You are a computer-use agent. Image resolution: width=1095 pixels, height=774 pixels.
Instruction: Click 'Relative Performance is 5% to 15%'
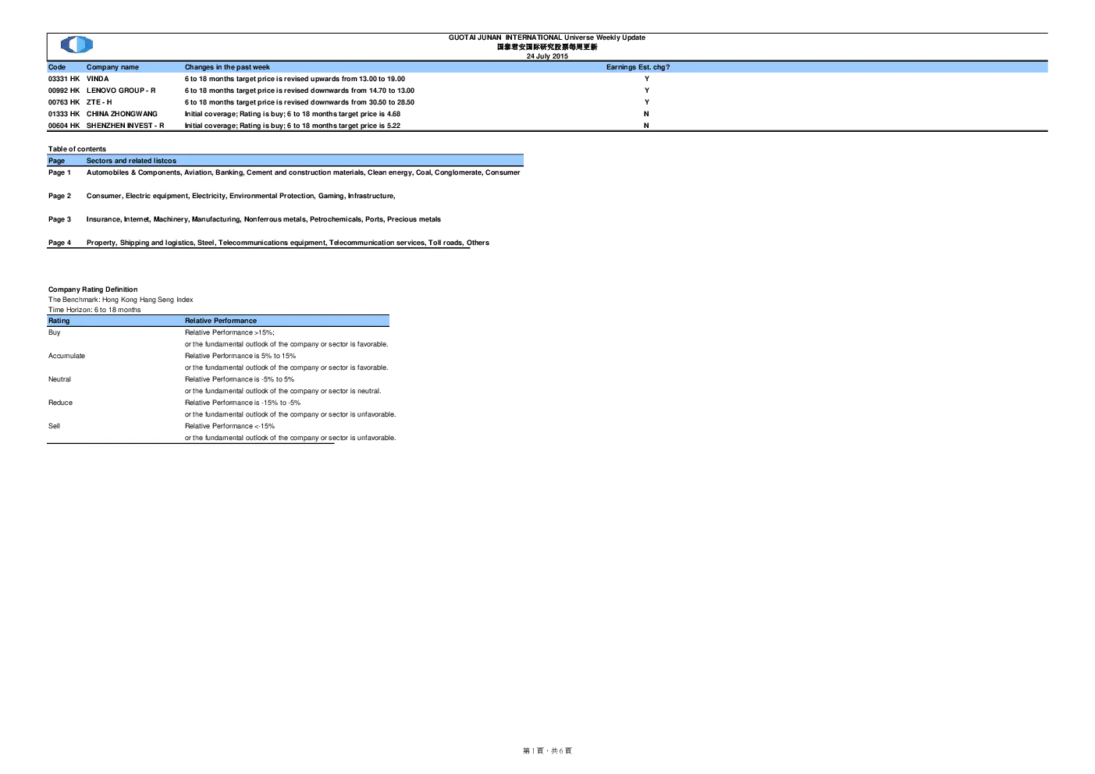[x=240, y=356]
